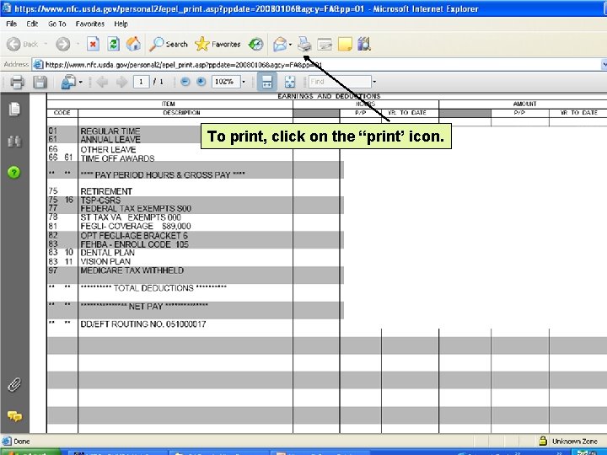Click the page icon in Address bar
The width and height of the screenshot is (607, 455).
[x=38, y=65]
